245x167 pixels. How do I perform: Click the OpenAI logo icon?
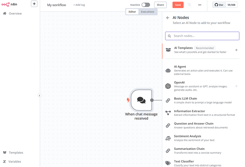[168, 86]
